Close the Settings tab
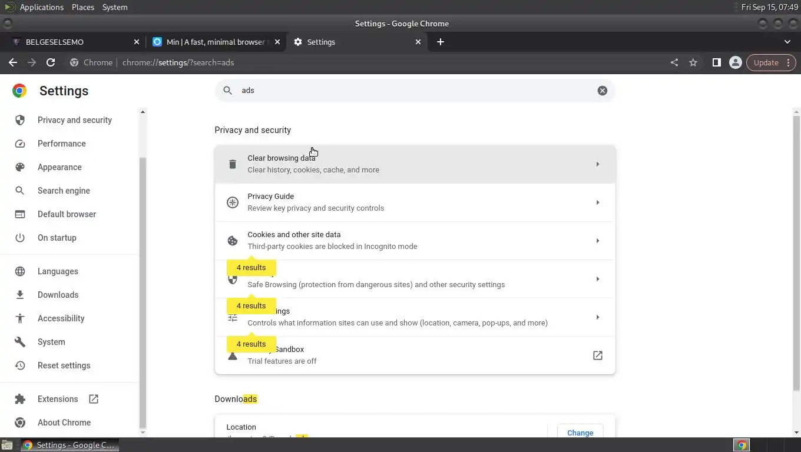The image size is (801, 452). point(418,42)
